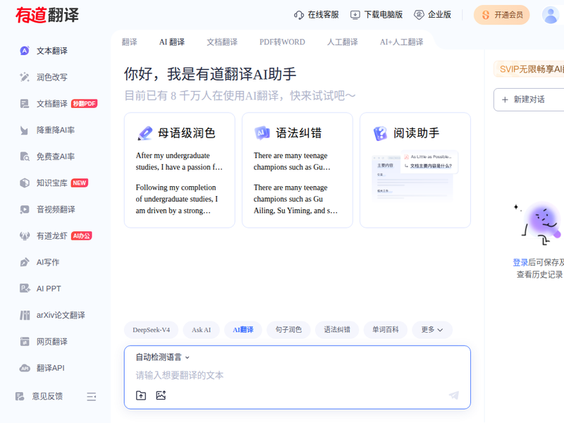Click the 企业版 text link
The image size is (564, 423).
click(x=439, y=15)
